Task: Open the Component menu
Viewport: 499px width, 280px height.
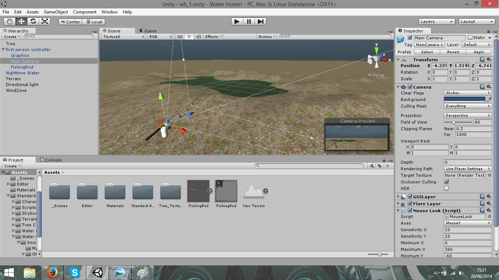Action: tap(85, 12)
